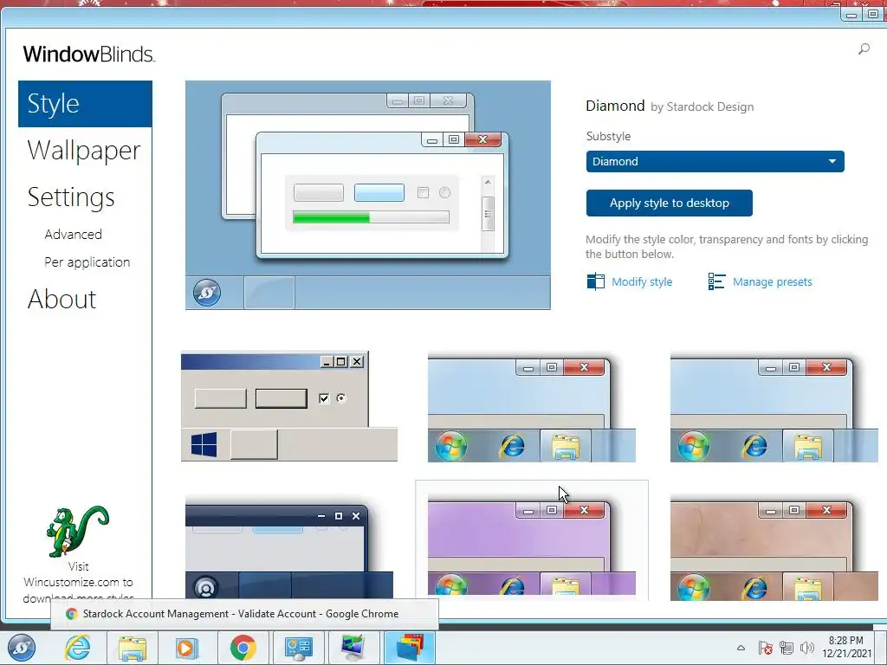Screen dimensions: 887x665
Task: Click the WindowBlinds taskbar icon
Action: click(410, 648)
